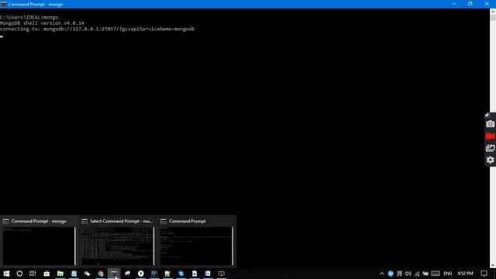Click the Command Prompt window system icon
Image resolution: width=496 pixels, height=279 pixels.
[3, 4]
